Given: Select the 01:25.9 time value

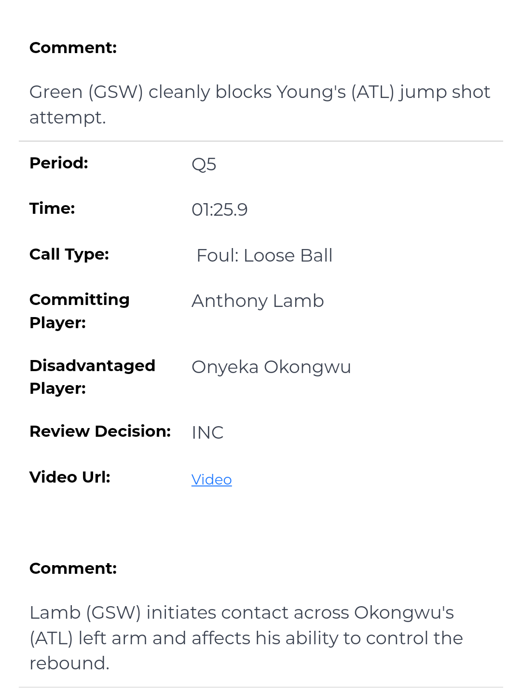Looking at the screenshot, I should (219, 209).
